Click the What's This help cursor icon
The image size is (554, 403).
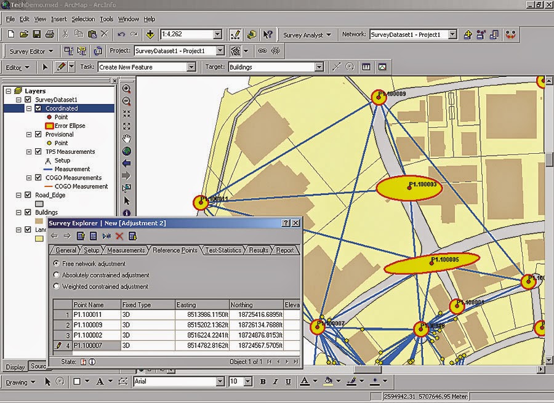[268, 34]
